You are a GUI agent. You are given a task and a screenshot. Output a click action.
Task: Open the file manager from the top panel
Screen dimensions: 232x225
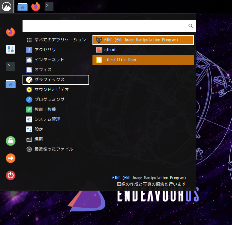[x=23, y=7]
